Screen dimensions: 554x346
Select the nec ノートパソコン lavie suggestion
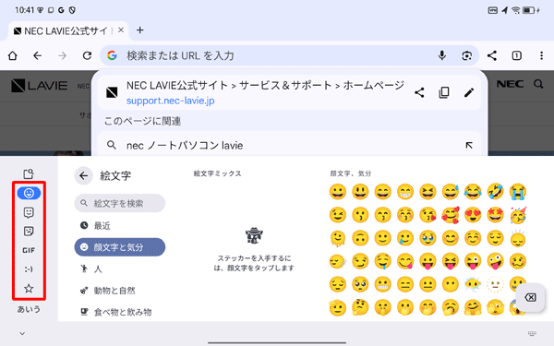point(289,145)
